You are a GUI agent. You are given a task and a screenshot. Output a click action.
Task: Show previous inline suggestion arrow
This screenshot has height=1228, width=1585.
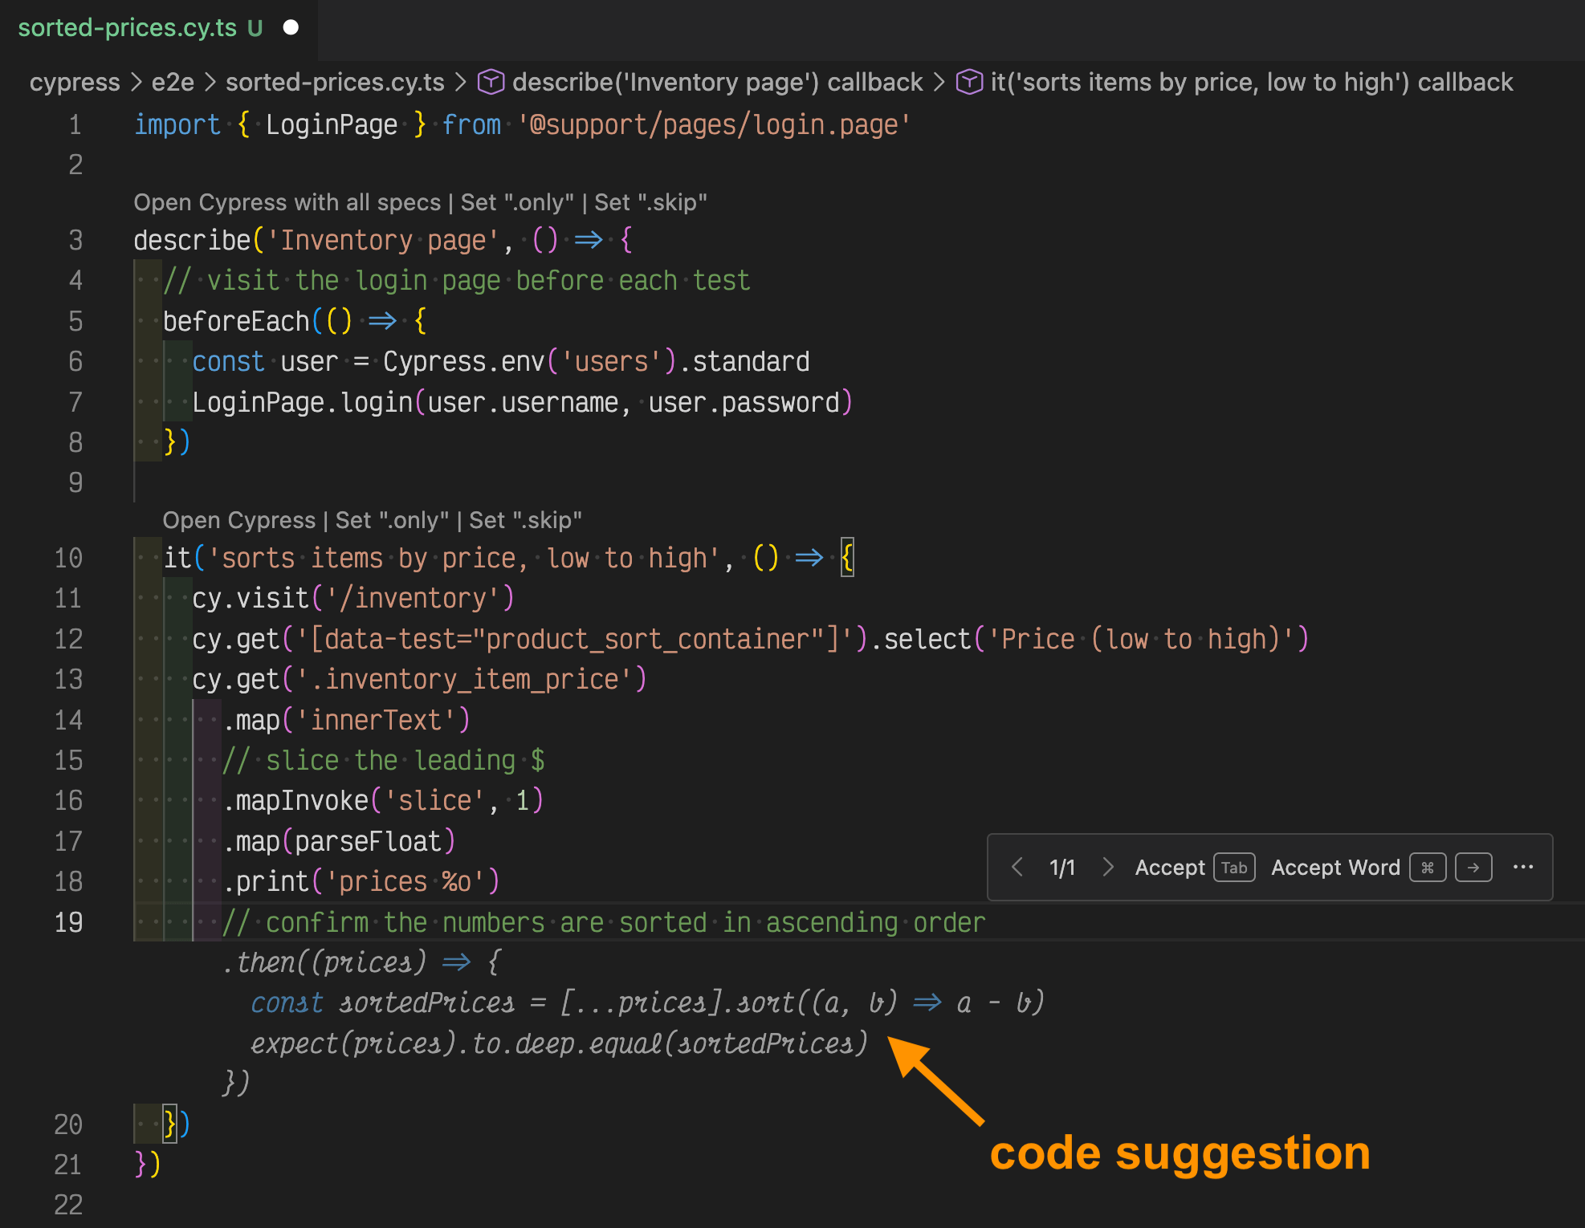(1017, 867)
